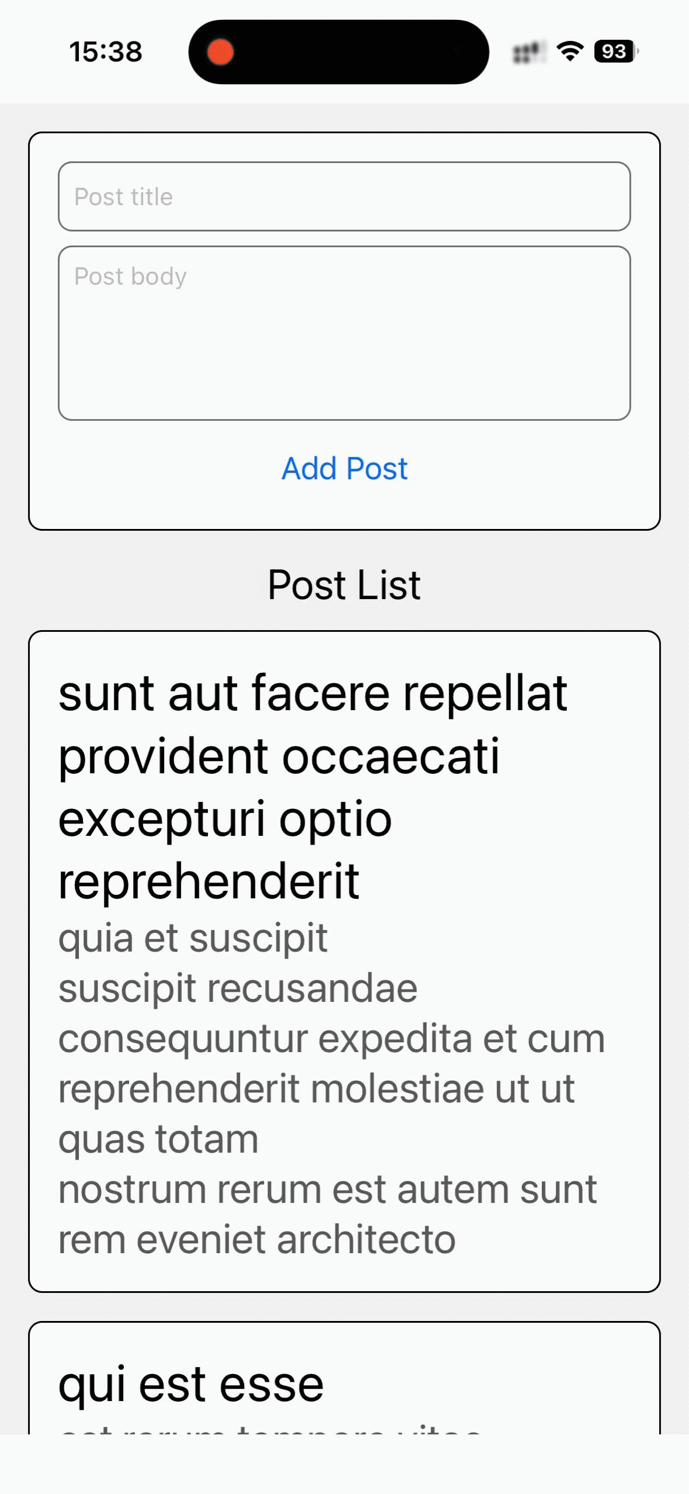Tap the "quia et suscipit" body line

[193, 938]
